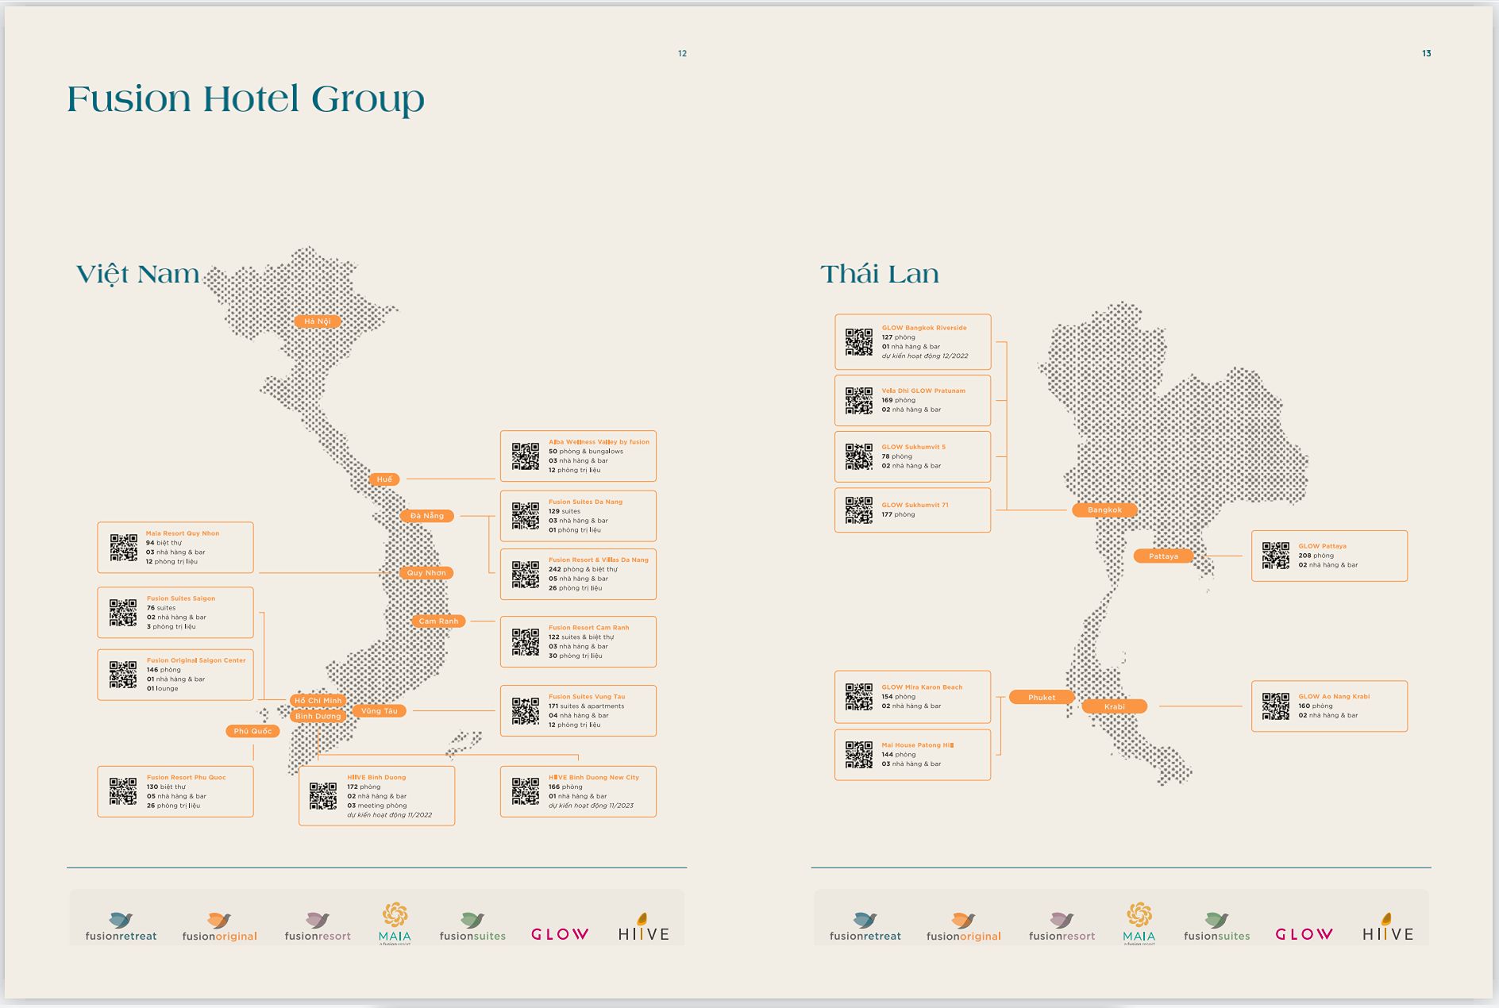
Task: Click the QR code for Maia Resort Quy Nhon
Action: pos(123,548)
